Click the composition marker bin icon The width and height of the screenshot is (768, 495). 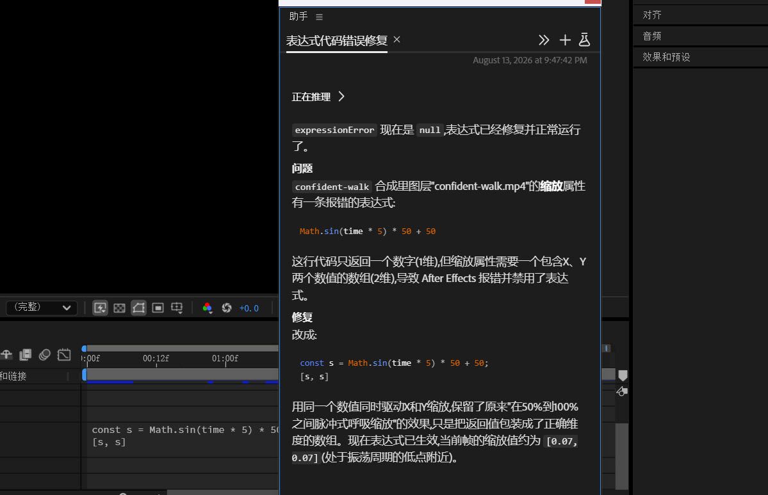coord(623,375)
